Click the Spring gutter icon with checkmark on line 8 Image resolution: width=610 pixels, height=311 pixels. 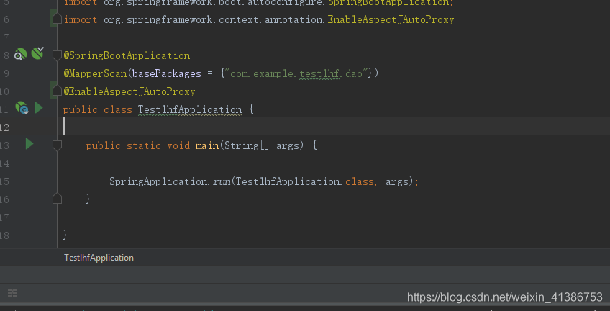pos(37,53)
